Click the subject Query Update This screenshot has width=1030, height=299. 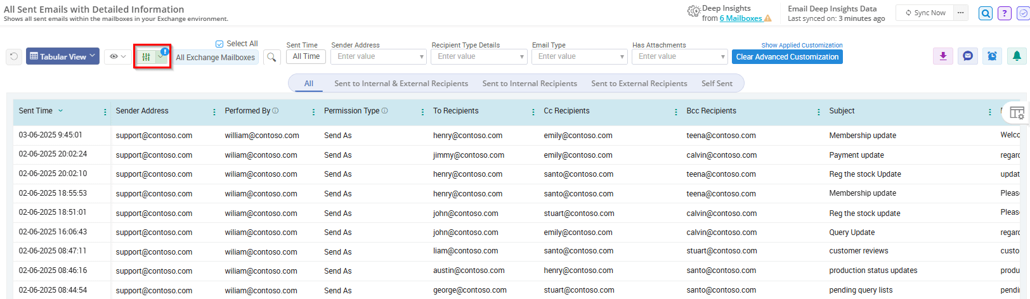coord(852,232)
